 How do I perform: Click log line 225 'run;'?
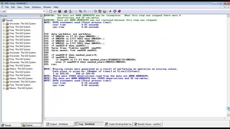tap(51, 64)
